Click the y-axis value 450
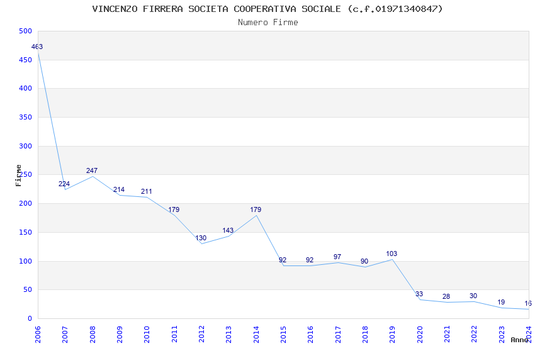Screen dimensions: 535x346 tap(26, 60)
